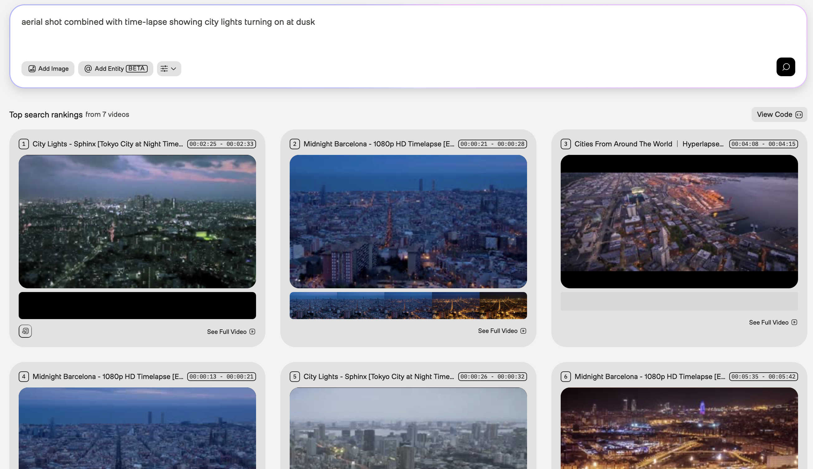The width and height of the screenshot is (813, 469).
Task: Click the black timeline strip under result 1
Action: tap(137, 306)
